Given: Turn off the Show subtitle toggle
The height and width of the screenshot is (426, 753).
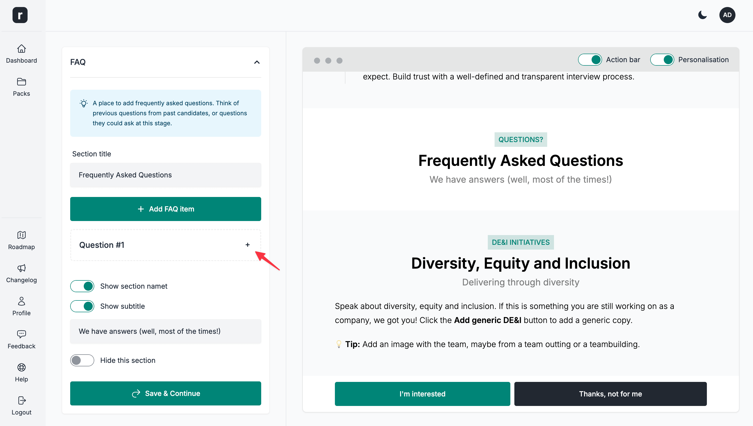Looking at the screenshot, I should (82, 306).
